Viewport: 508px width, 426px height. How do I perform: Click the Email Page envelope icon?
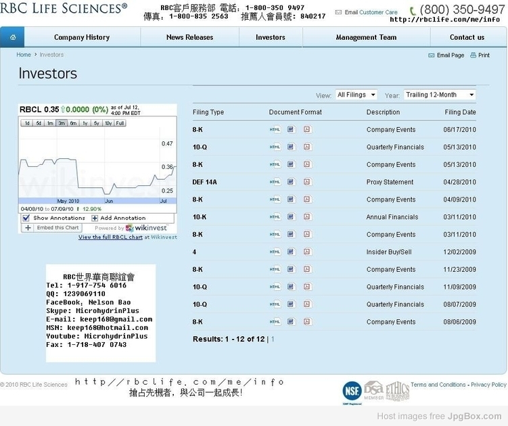(x=431, y=55)
